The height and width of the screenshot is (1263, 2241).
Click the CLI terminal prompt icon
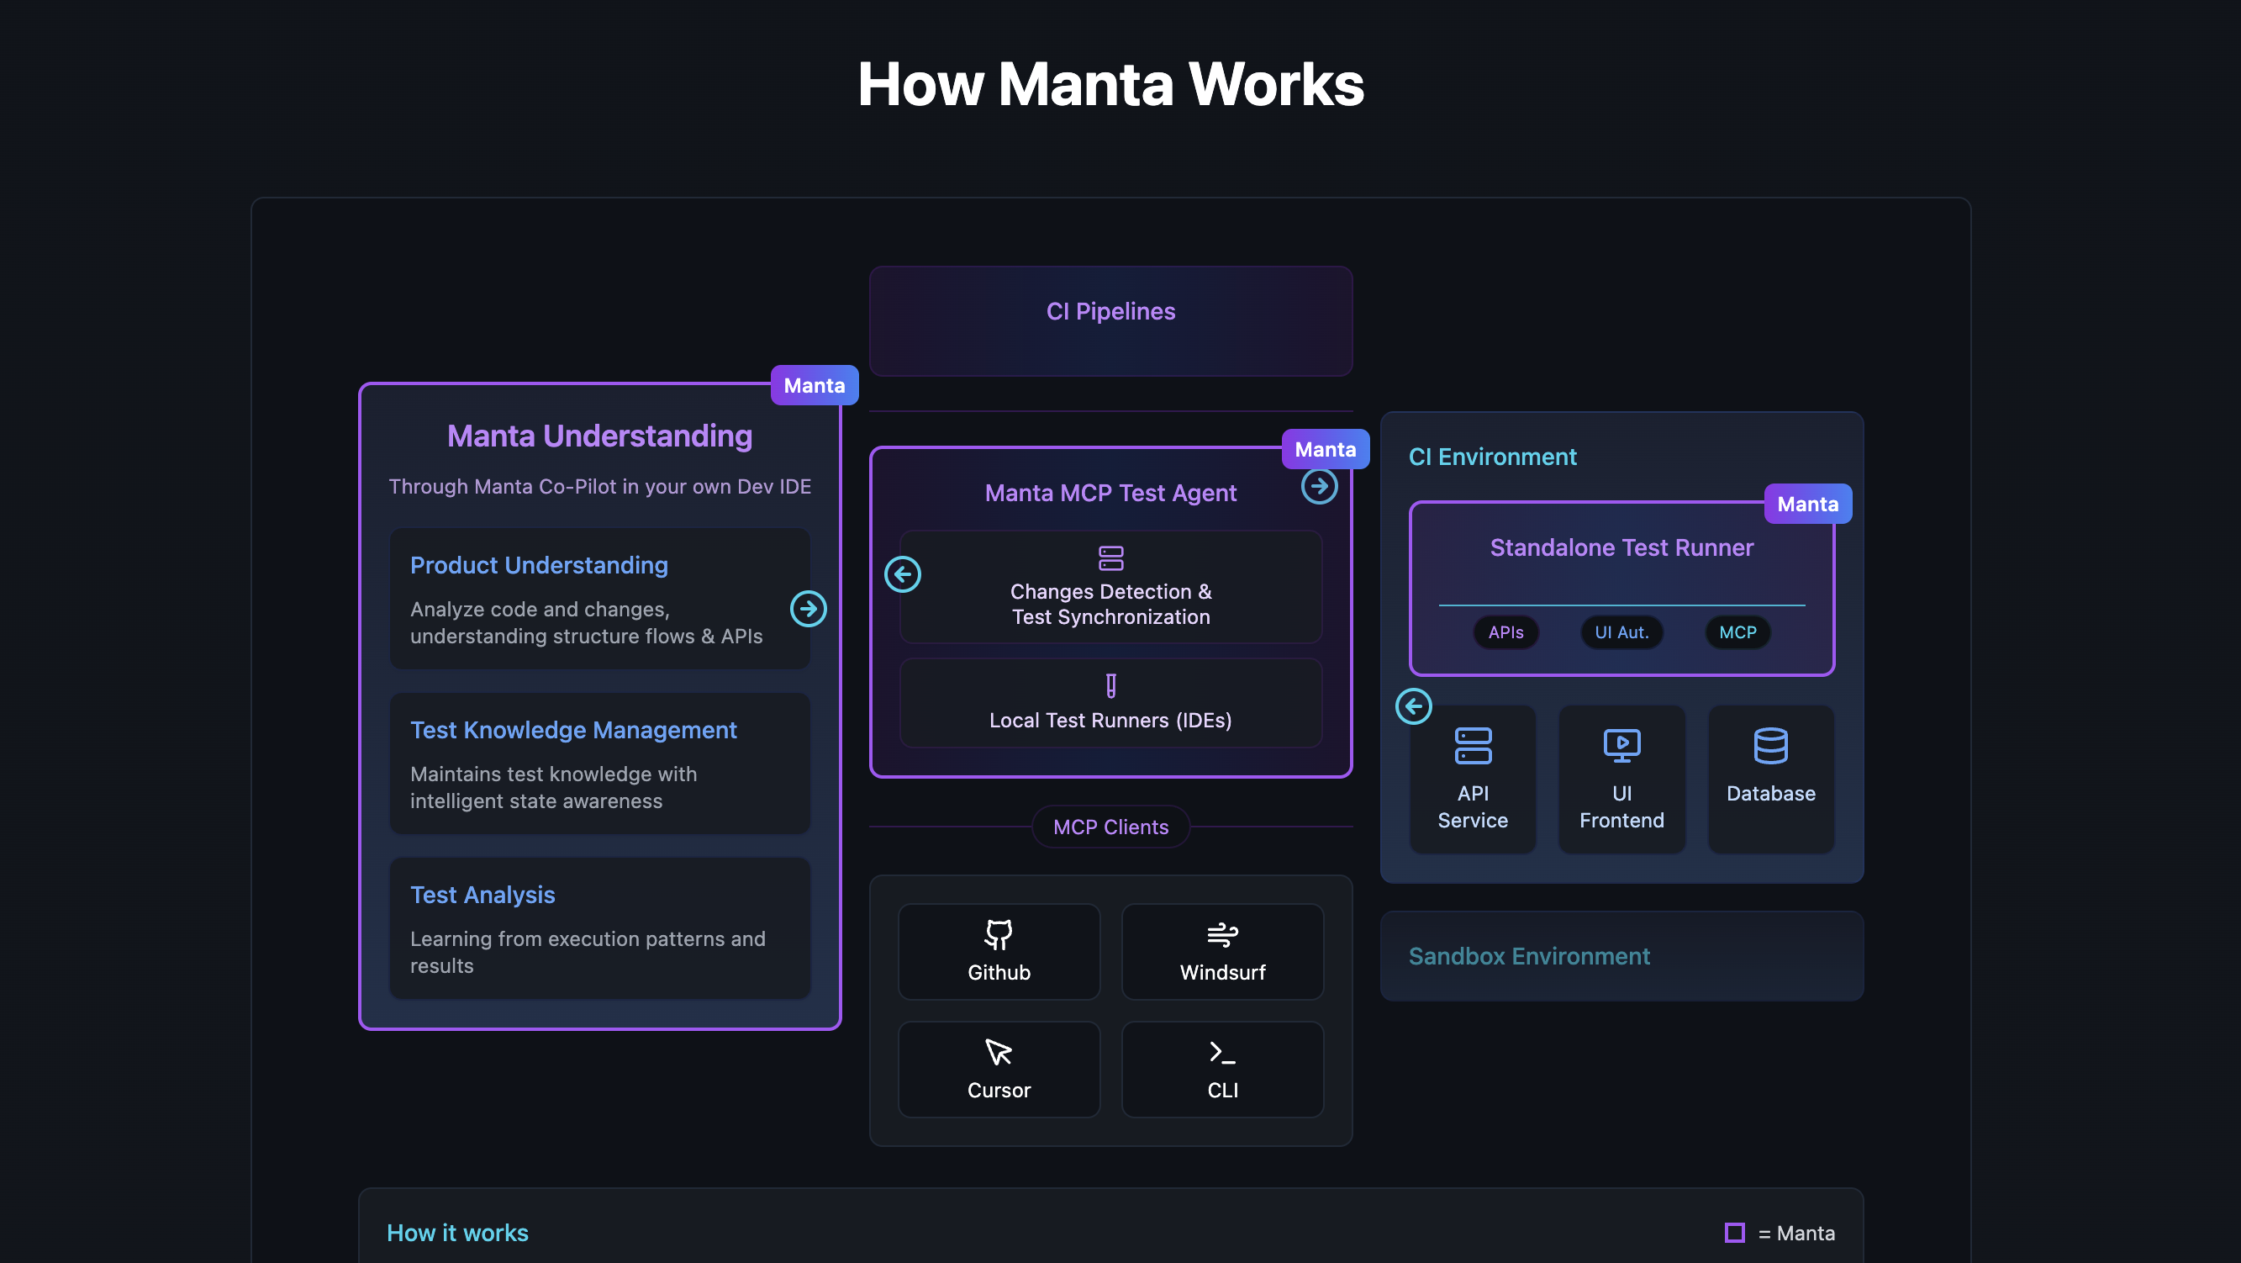[x=1221, y=1051]
